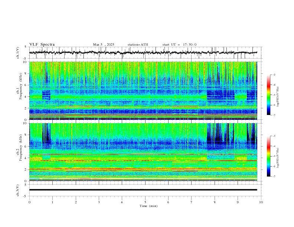Click the ch.1 PSD color scale bar
This screenshot has height=227, width=294.
(268, 95)
